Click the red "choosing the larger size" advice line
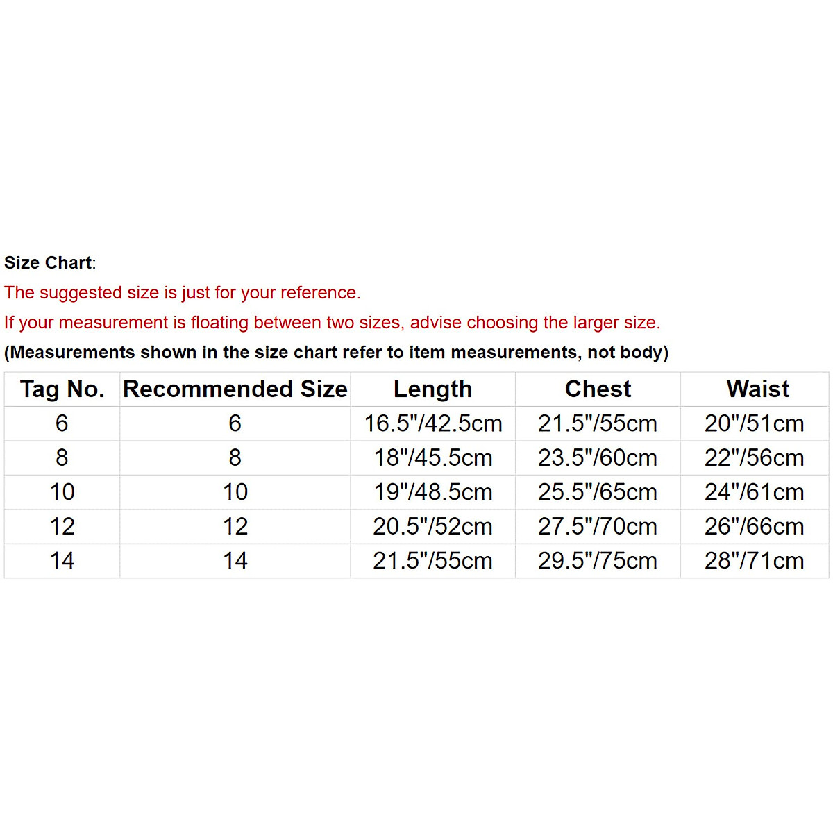This screenshot has width=833, height=833. click(332, 323)
